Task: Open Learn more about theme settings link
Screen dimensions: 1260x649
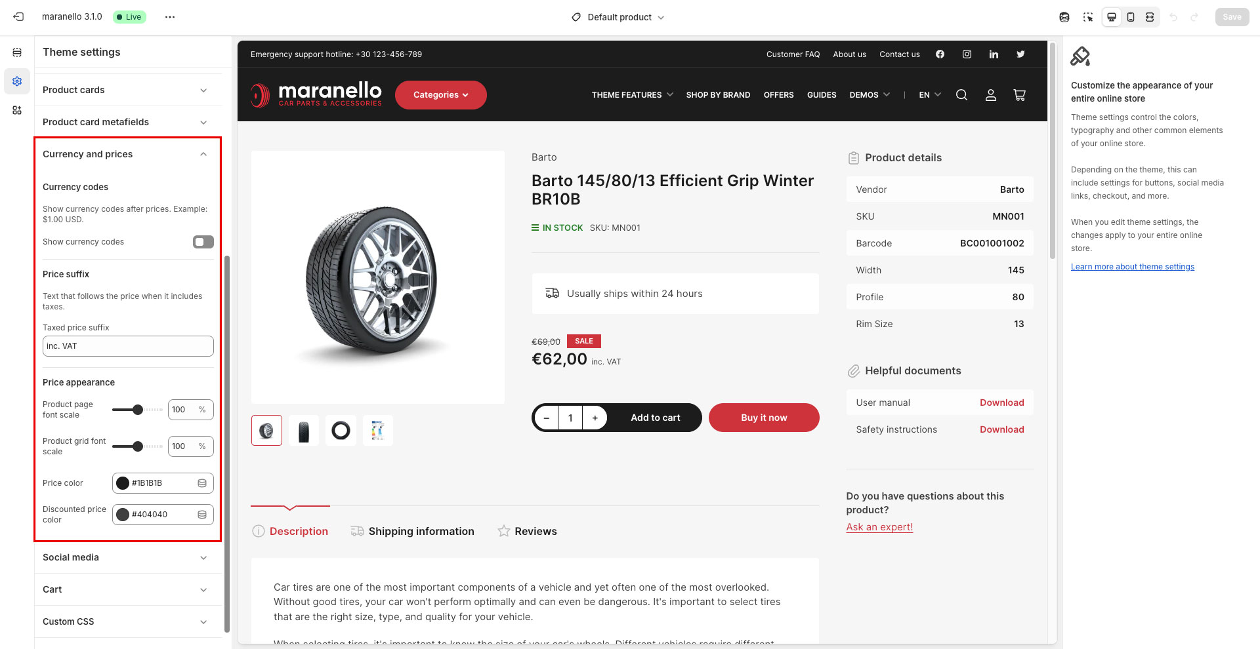Action: pyautogui.click(x=1132, y=267)
